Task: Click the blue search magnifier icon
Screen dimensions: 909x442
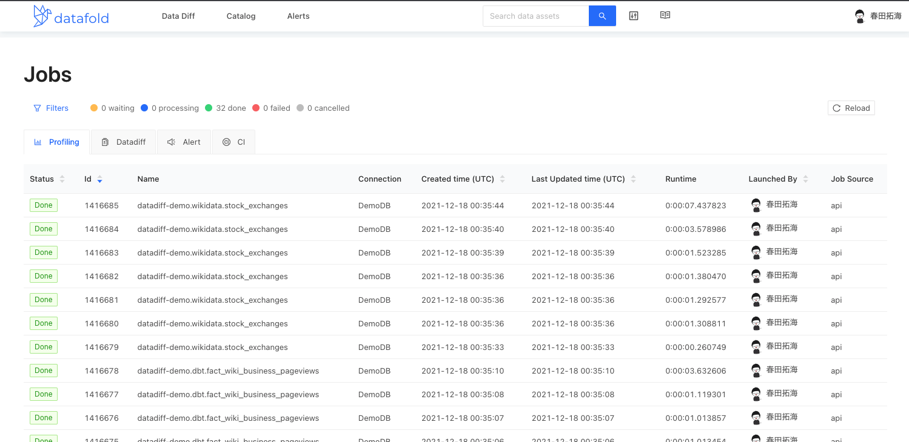Action: coord(602,16)
